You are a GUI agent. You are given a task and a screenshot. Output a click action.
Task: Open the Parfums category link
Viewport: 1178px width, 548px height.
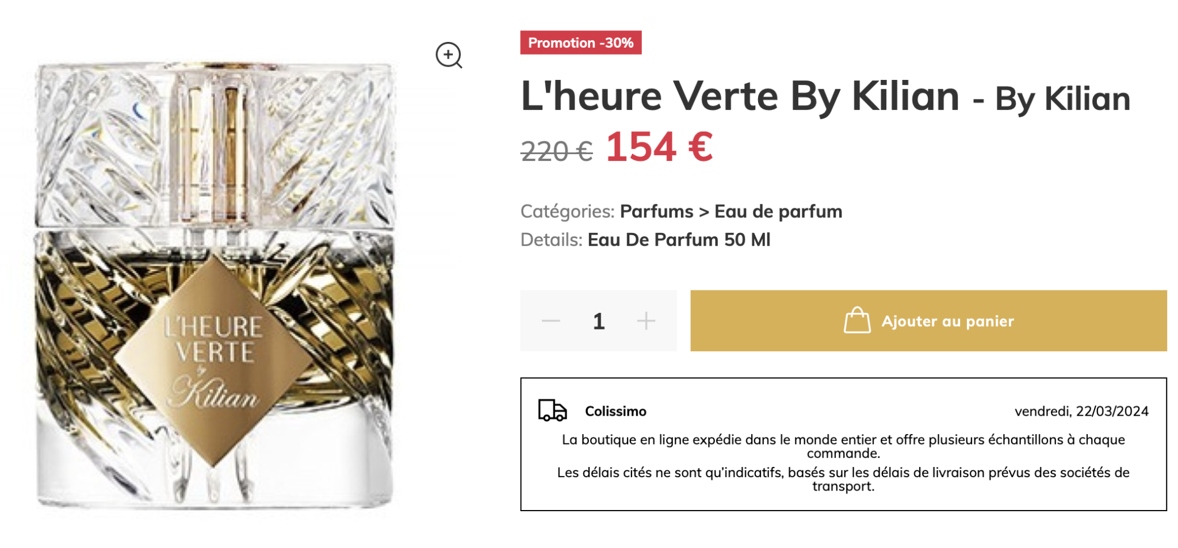tap(656, 212)
